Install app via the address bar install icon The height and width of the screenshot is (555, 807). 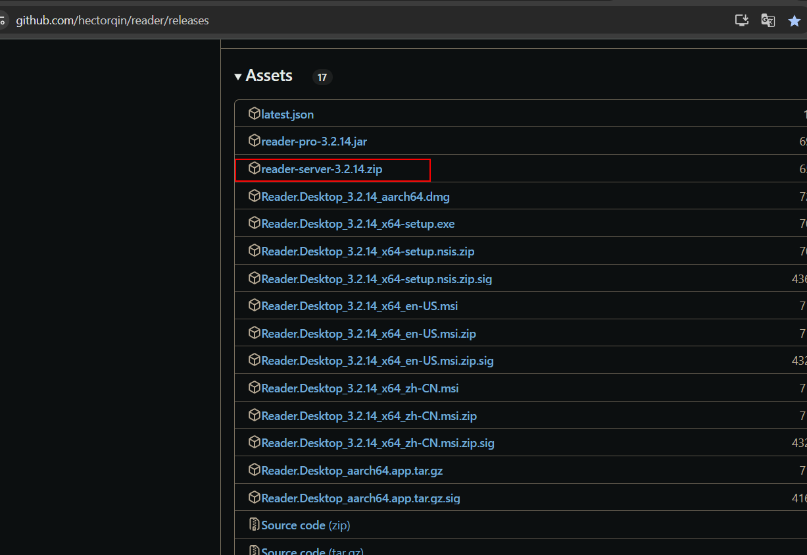[742, 20]
